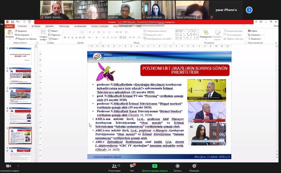This screenshot has height=173, width=281.
Task: Toggle strikethrough abc formatting
Action: 80,37
